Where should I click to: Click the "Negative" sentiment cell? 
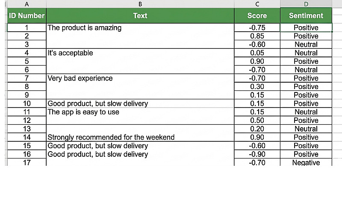pos(306,163)
